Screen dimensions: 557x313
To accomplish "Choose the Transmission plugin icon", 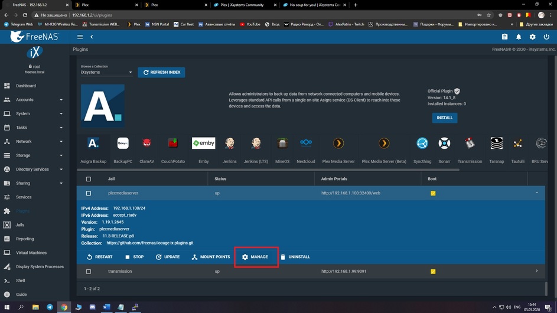I will pos(470,143).
